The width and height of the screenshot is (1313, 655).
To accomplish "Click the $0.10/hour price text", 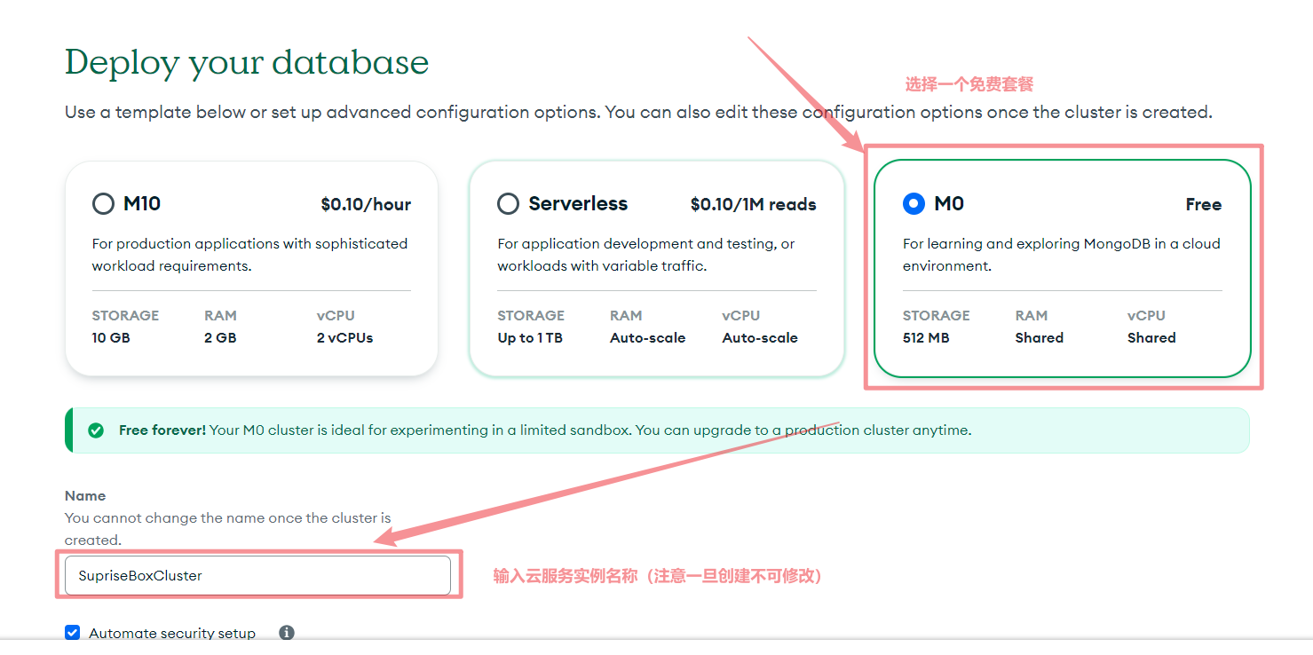I will (x=366, y=205).
